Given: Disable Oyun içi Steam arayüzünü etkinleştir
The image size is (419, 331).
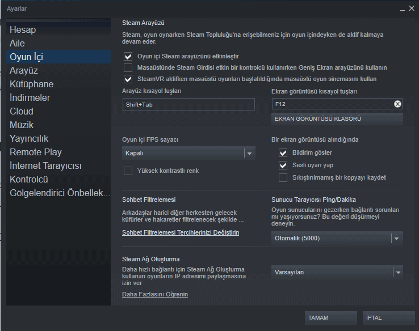Looking at the screenshot, I should (128, 56).
